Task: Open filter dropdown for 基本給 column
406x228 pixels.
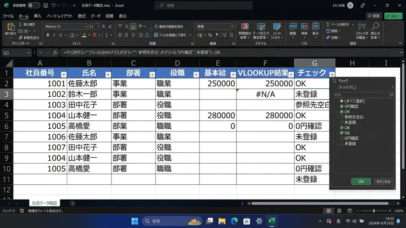Action: pyautogui.click(x=233, y=75)
